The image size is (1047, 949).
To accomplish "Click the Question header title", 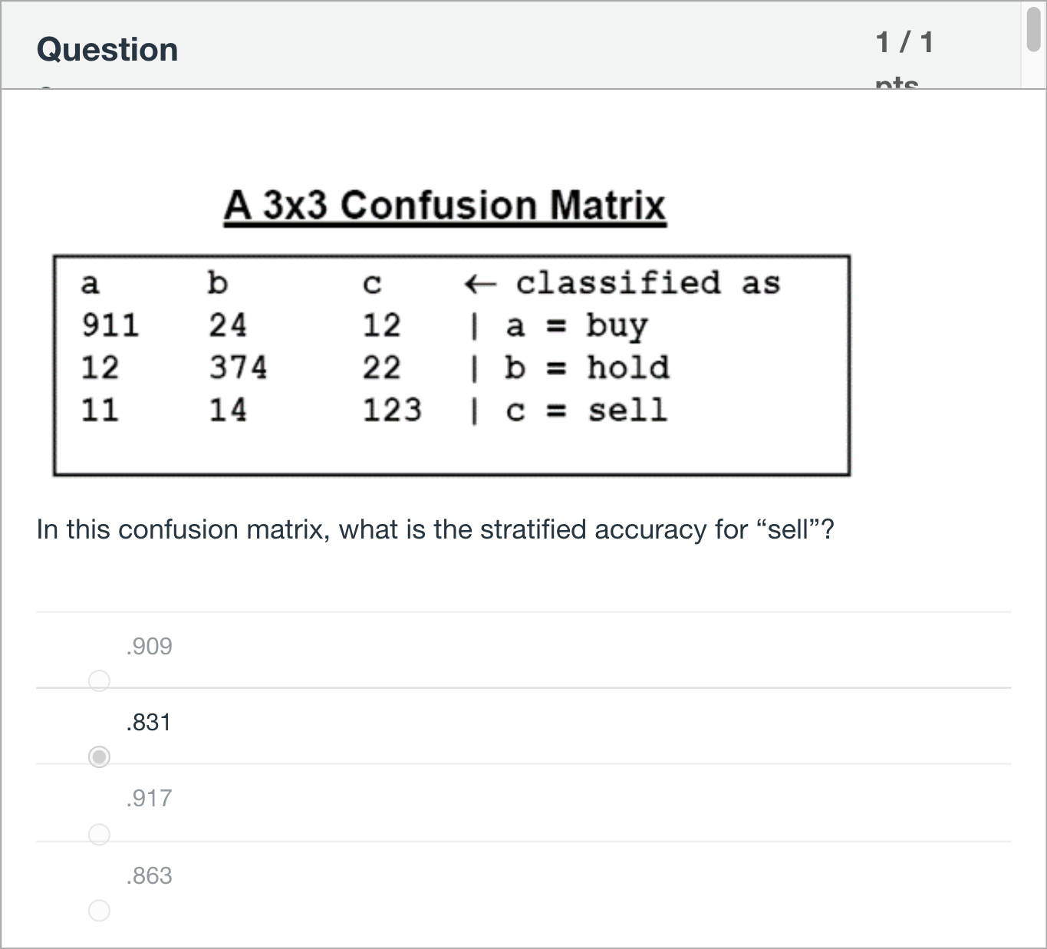I will click(x=107, y=50).
